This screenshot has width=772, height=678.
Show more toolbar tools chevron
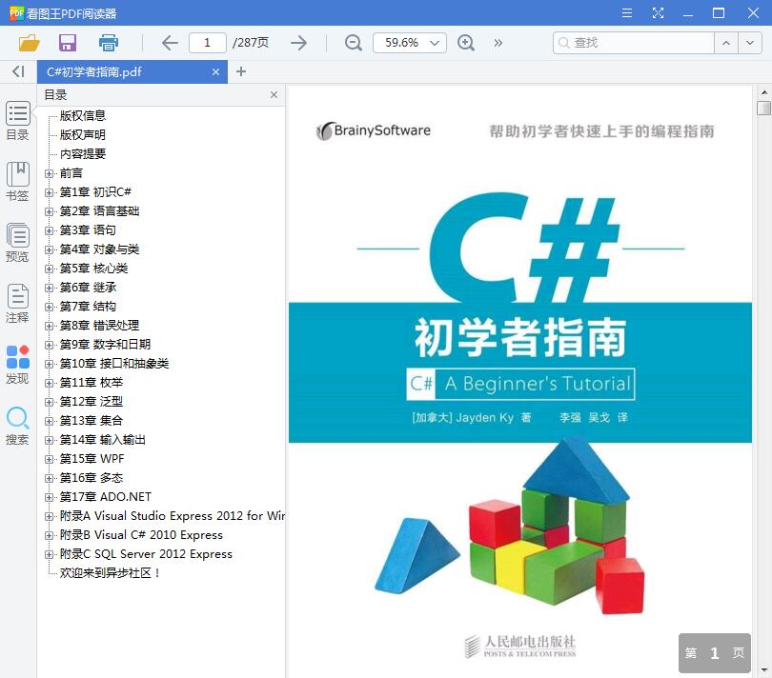point(498,43)
